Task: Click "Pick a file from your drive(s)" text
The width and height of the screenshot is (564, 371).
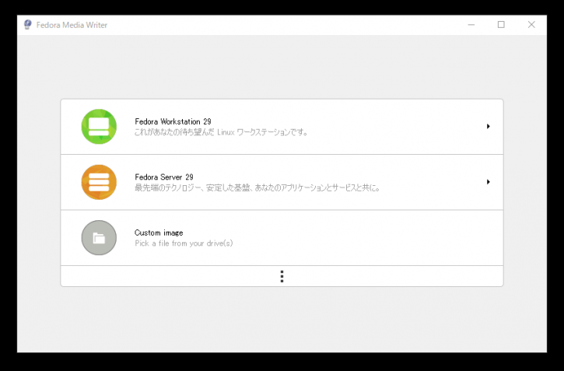Action: click(x=184, y=243)
